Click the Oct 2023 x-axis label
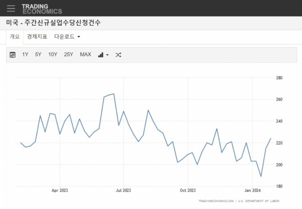 [188, 190]
